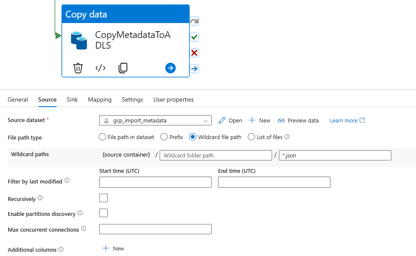Delete the CopyMetadataToADLS activity with trash icon
416x256 pixels.
[78, 68]
